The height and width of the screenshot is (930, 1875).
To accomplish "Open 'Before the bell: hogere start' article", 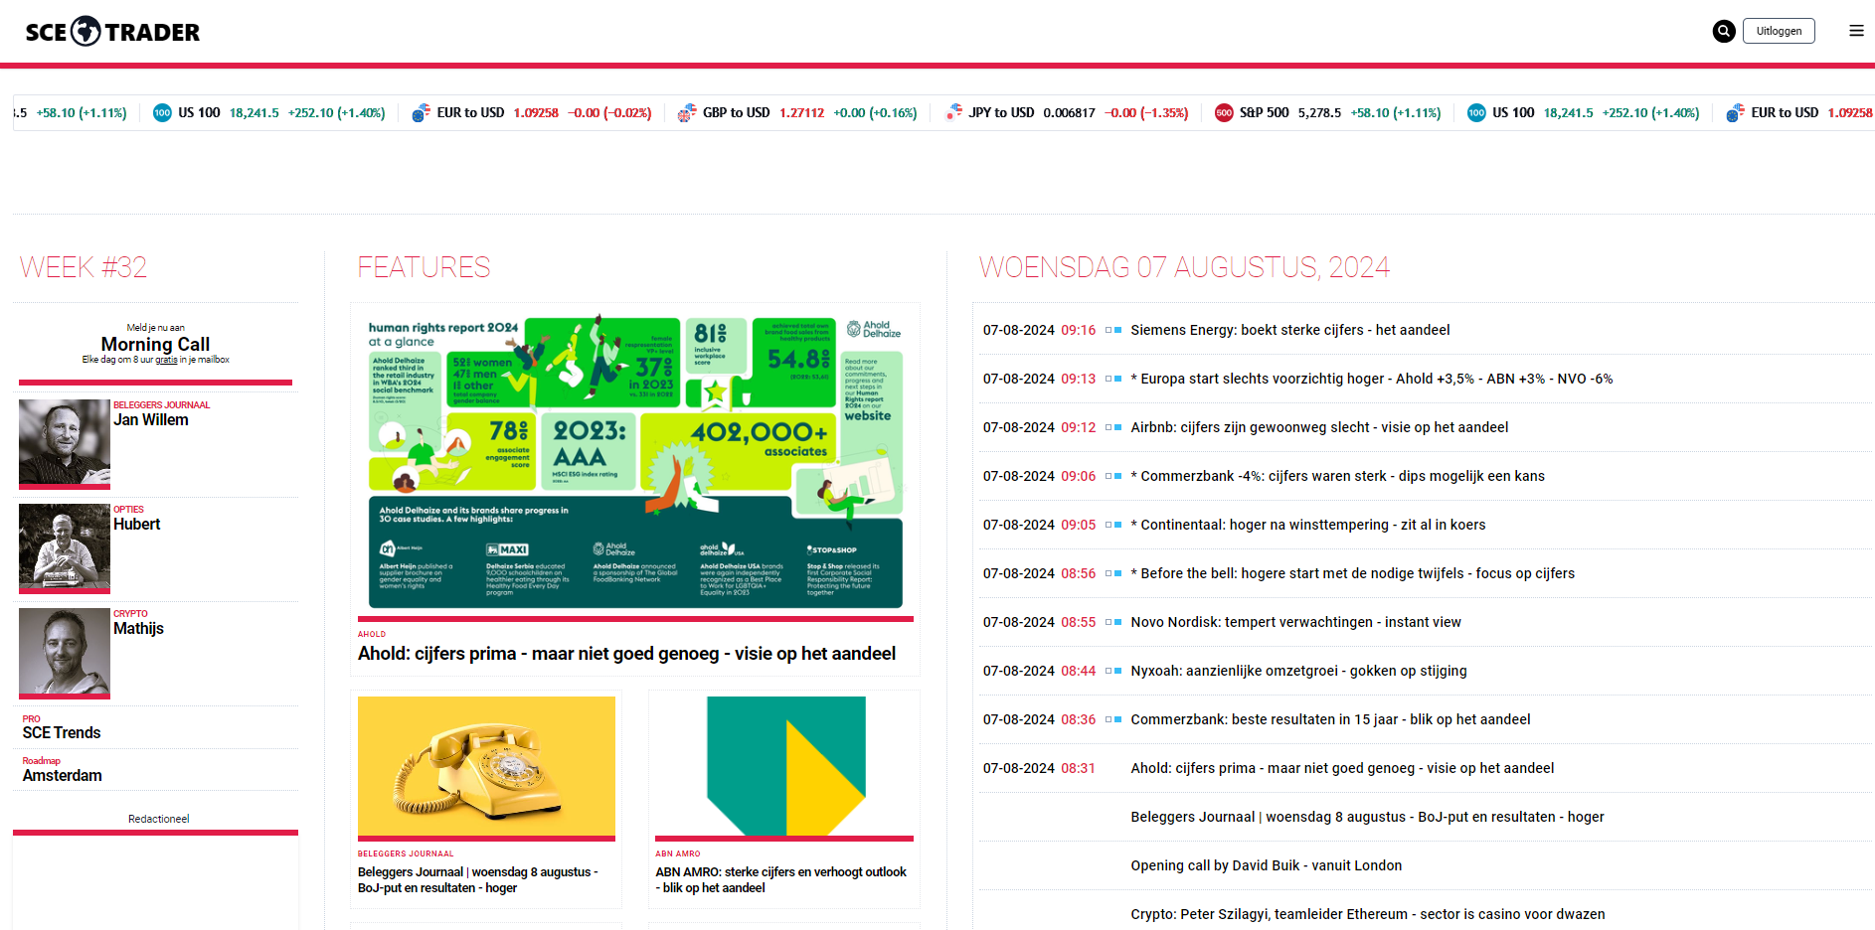I will (1352, 573).
